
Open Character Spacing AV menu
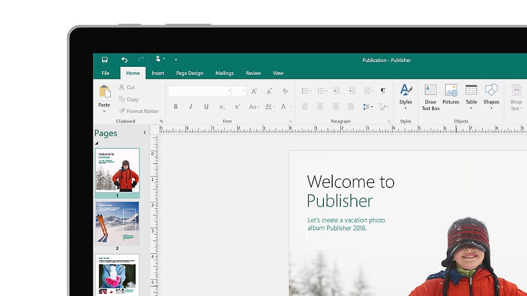[x=270, y=107]
